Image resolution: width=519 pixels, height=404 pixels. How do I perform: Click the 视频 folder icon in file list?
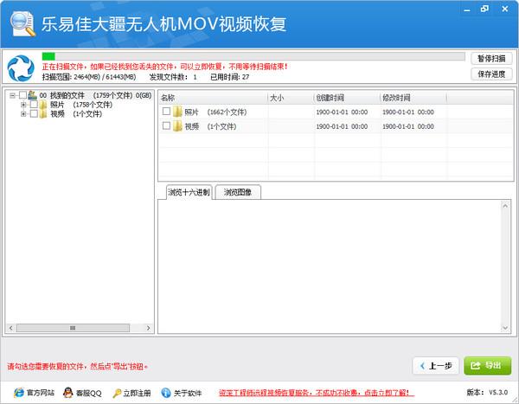pos(177,126)
